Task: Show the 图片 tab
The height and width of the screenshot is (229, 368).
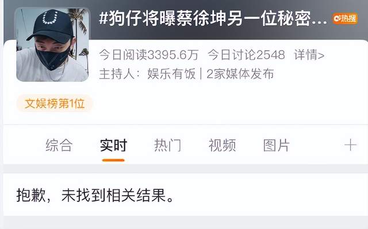Action: [276, 145]
